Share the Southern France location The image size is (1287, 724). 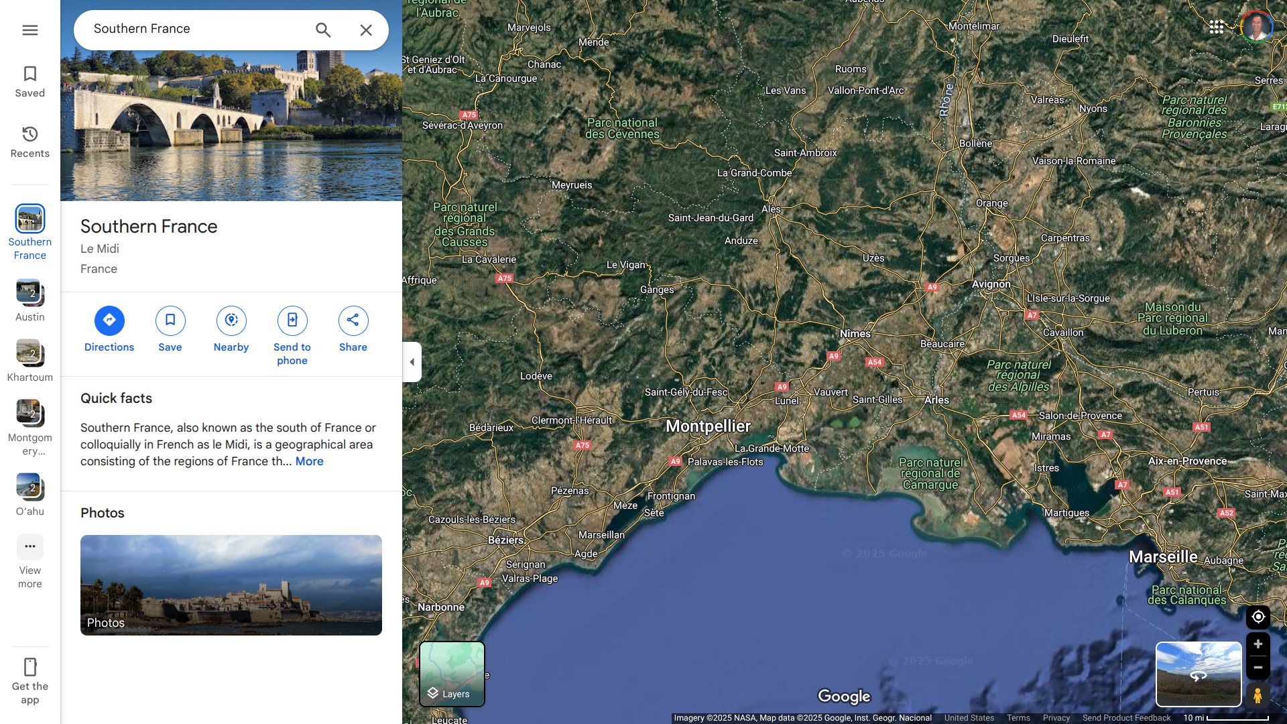point(353,321)
